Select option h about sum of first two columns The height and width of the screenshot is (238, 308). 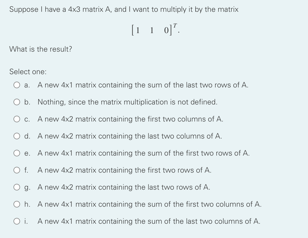17,204
